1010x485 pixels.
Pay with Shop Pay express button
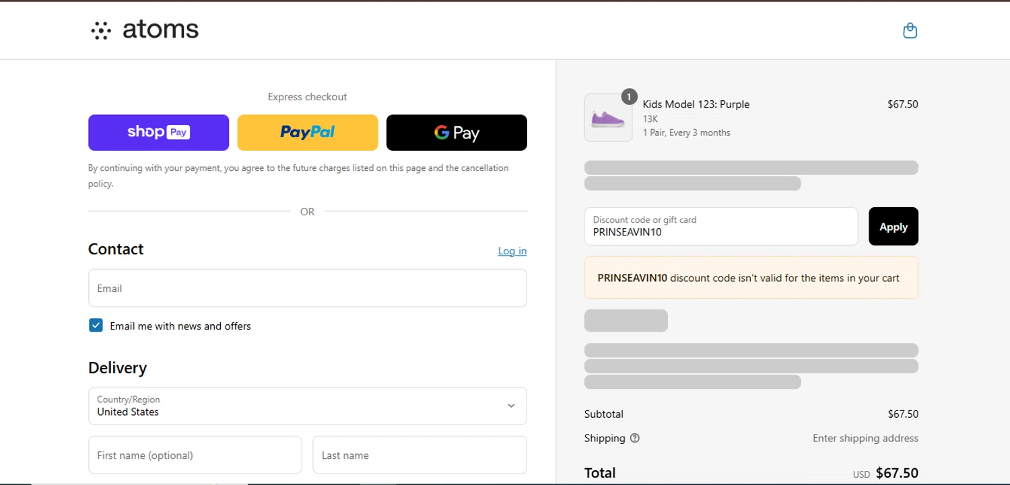click(158, 133)
